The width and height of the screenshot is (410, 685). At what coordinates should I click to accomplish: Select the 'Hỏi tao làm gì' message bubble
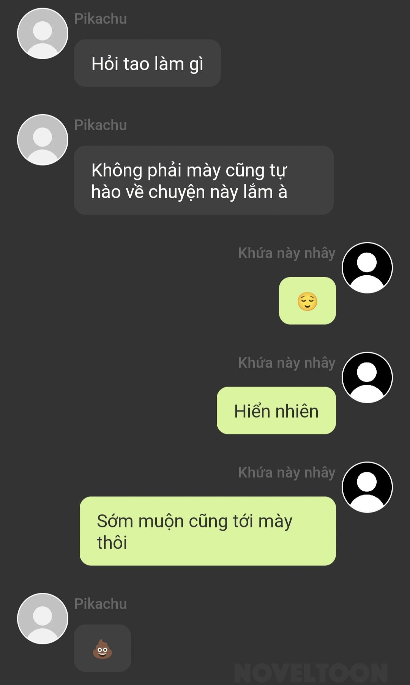pos(147,63)
